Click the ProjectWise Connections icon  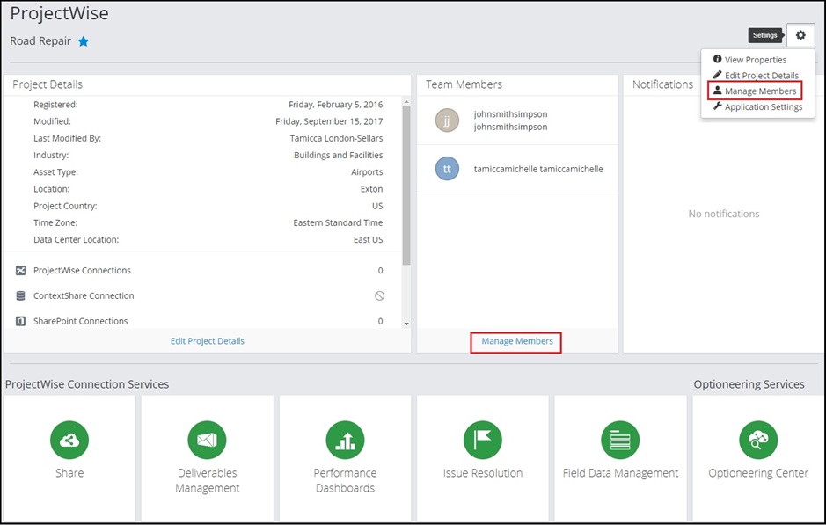click(x=20, y=271)
